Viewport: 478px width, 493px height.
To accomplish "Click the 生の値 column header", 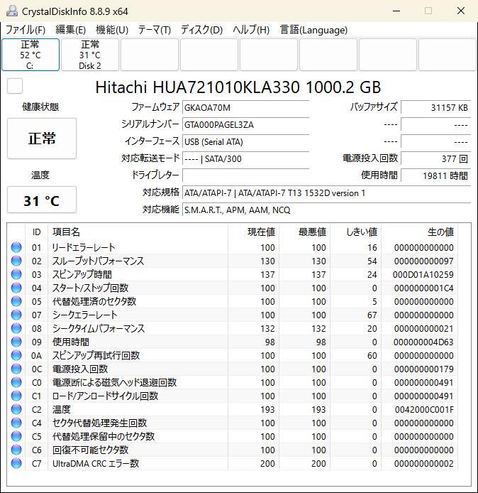I will 419,232.
